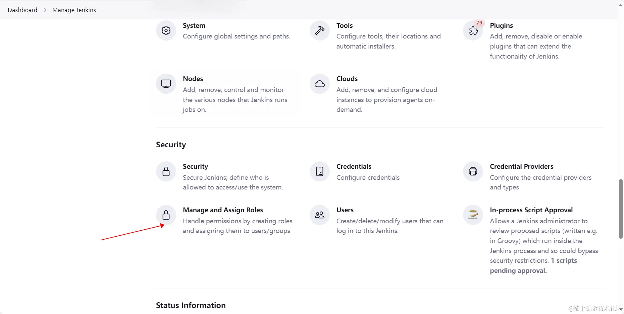Open the Clouds cloud icon
Screen dimensions: 624x314
[319, 84]
